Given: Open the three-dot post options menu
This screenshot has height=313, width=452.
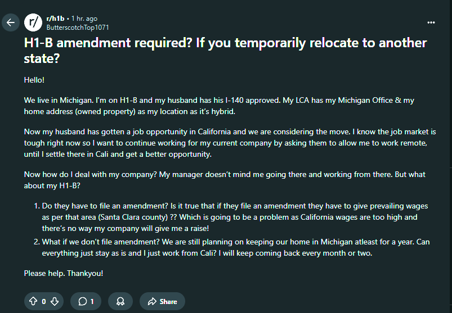Looking at the screenshot, I should click(x=431, y=22).
